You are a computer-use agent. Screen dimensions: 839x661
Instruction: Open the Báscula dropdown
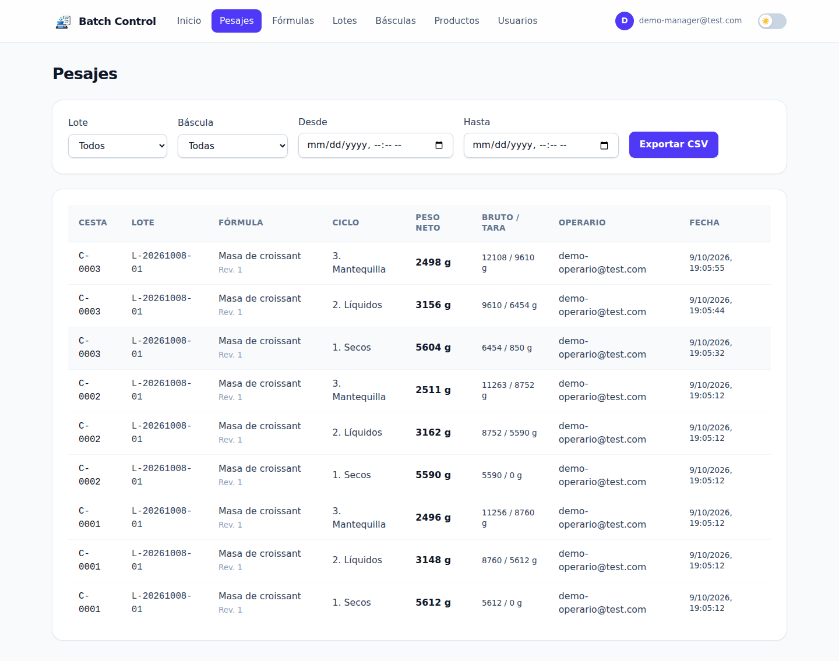coord(232,146)
